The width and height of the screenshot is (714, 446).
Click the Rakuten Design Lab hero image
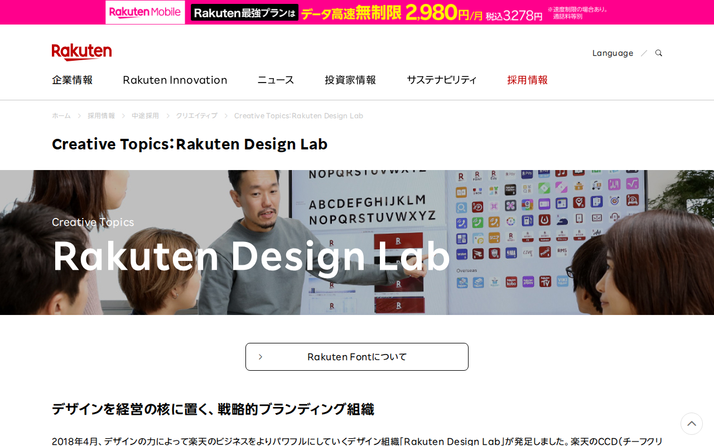357,243
